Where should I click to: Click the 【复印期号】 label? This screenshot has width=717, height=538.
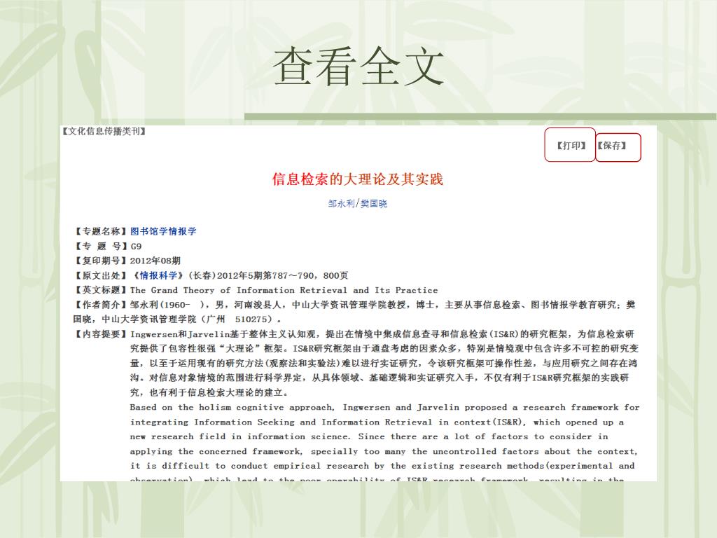(x=101, y=261)
